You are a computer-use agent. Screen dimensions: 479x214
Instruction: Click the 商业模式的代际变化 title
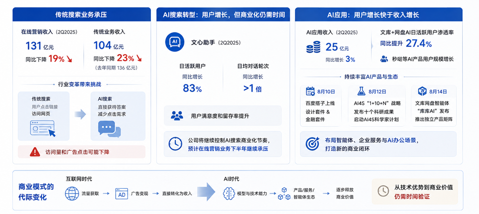(36, 192)
